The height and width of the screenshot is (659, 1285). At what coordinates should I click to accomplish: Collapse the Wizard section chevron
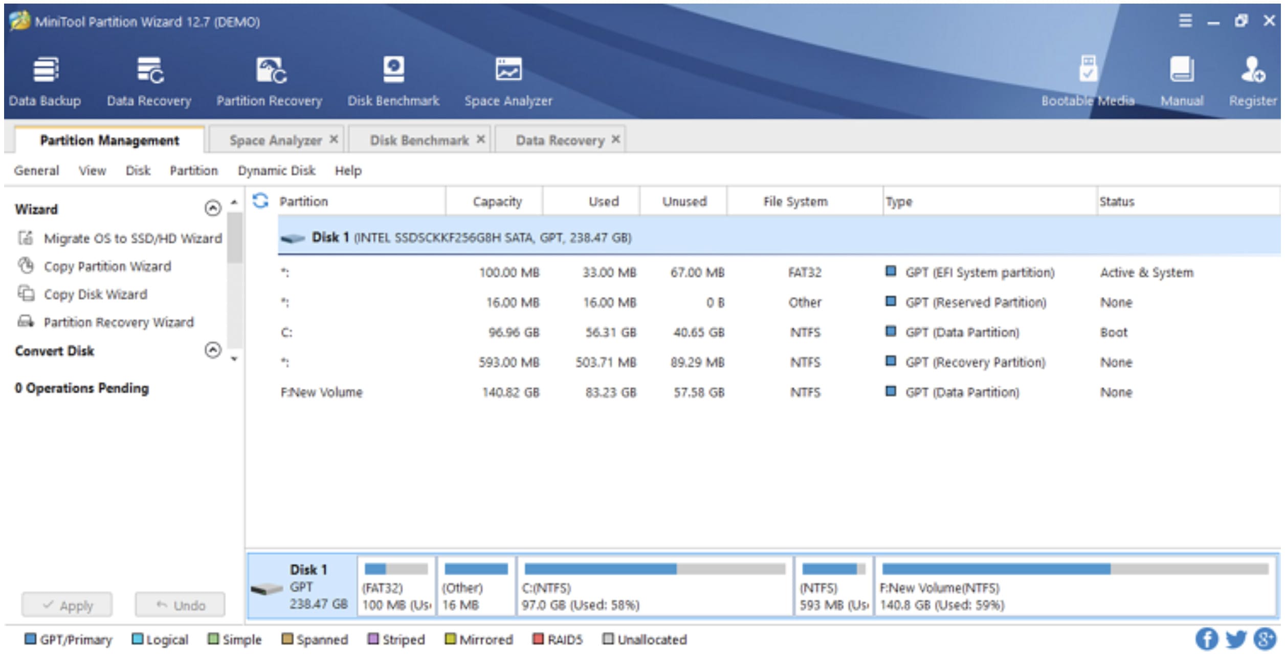213,208
